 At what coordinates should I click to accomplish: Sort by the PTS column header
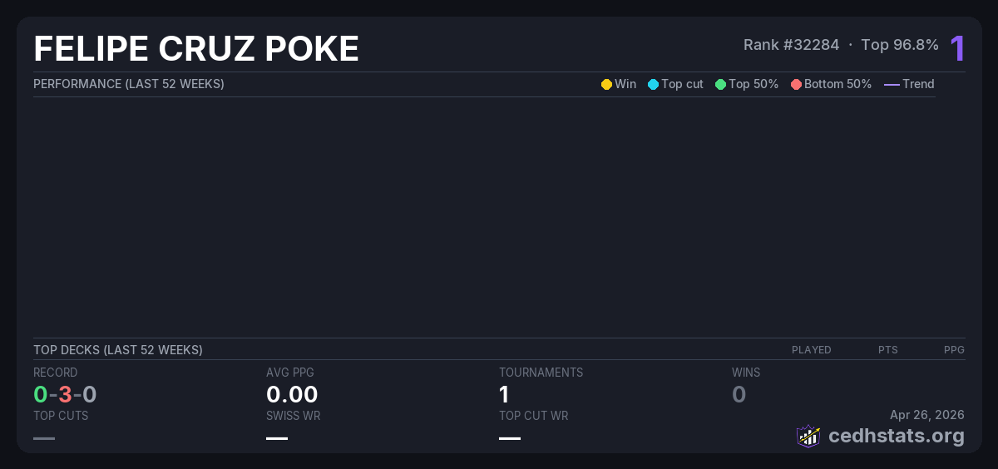pyautogui.click(x=887, y=350)
